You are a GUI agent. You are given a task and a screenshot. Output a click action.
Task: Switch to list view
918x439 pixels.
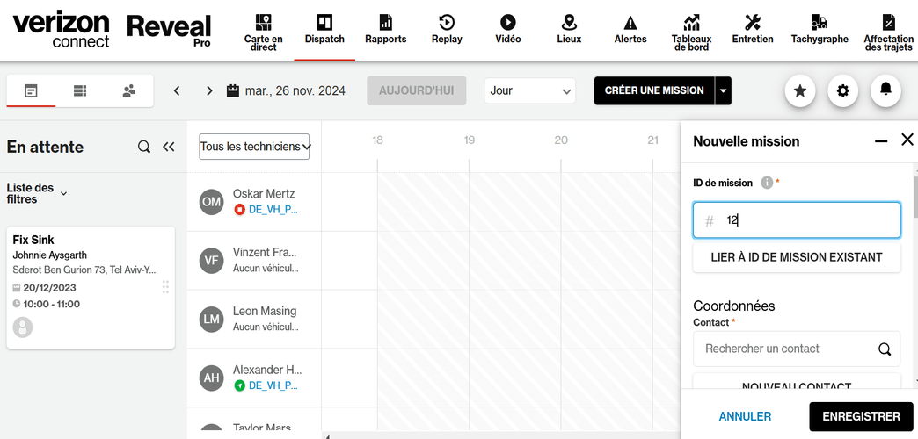pos(80,90)
